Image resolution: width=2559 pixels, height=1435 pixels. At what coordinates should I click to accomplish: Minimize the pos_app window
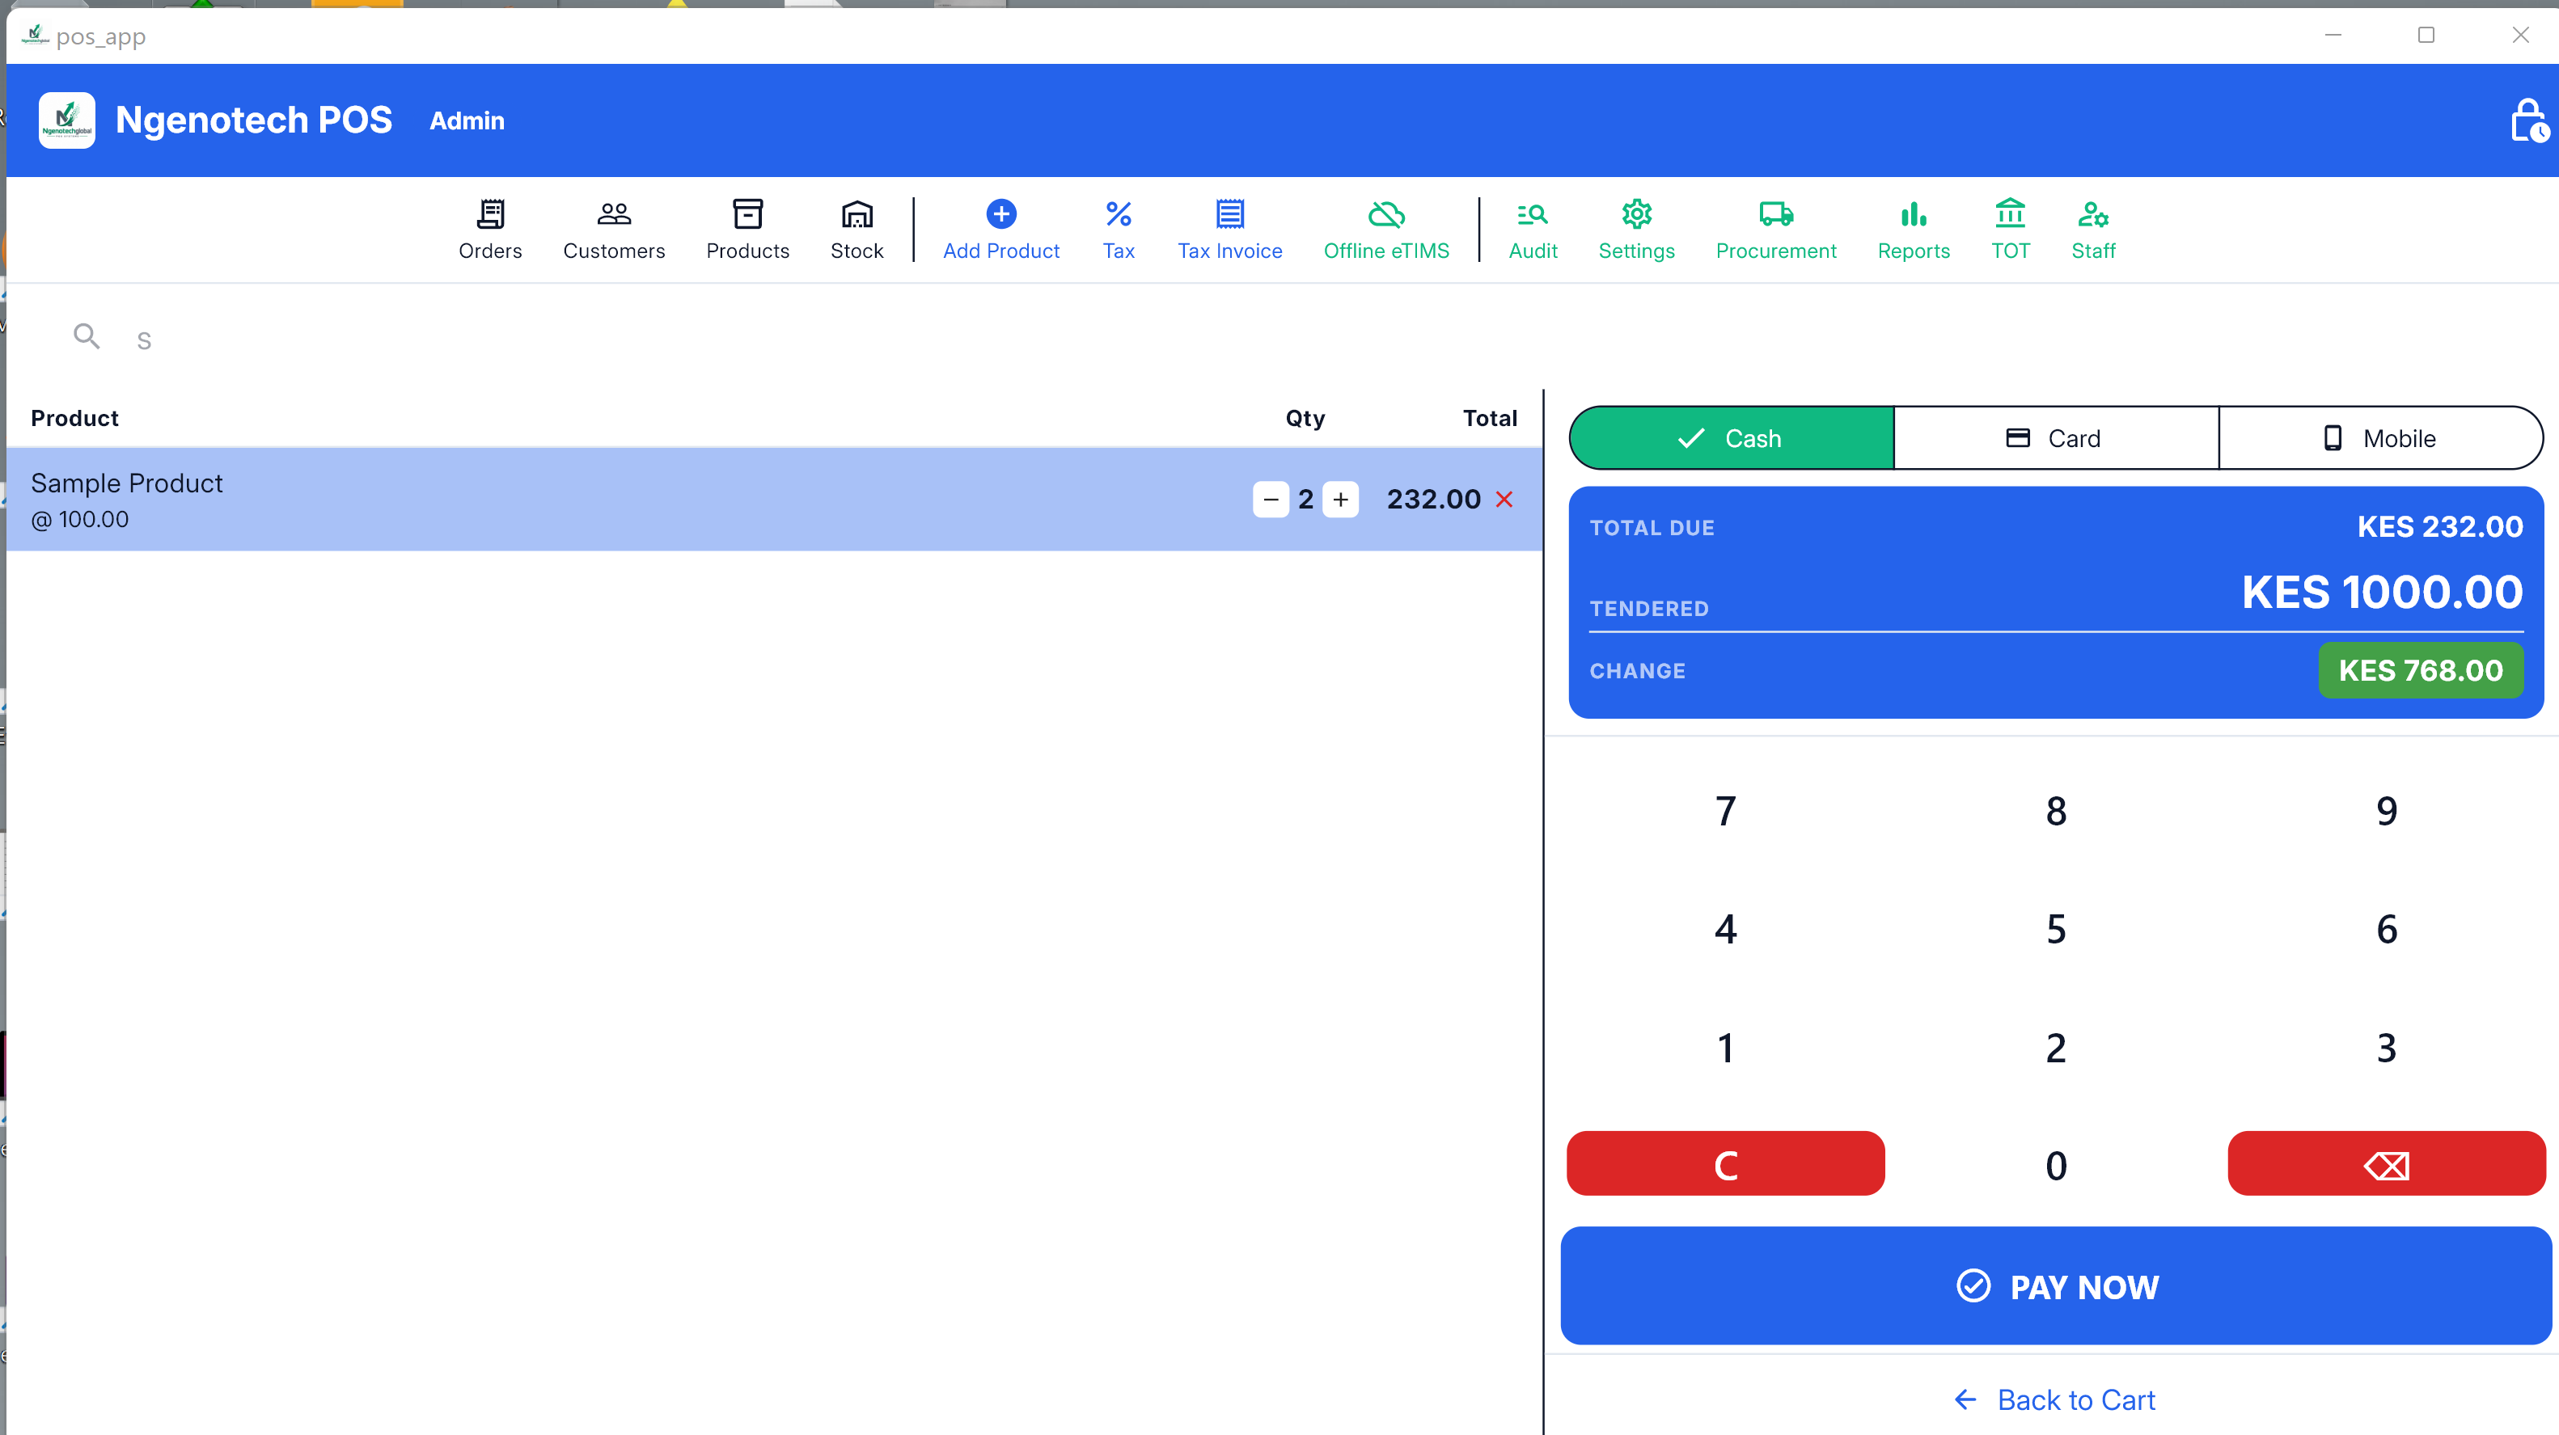coord(2333,35)
